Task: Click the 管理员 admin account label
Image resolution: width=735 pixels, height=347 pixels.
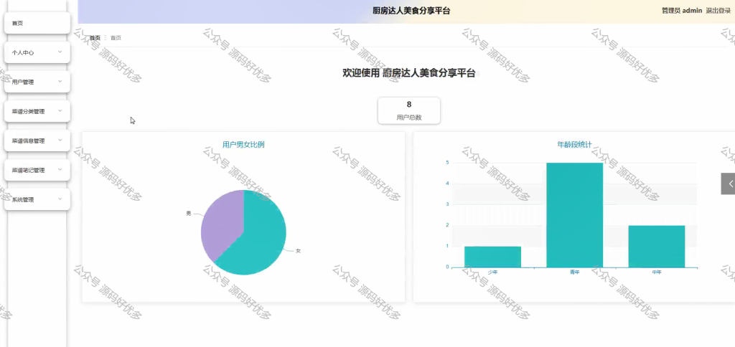Action: coord(682,10)
